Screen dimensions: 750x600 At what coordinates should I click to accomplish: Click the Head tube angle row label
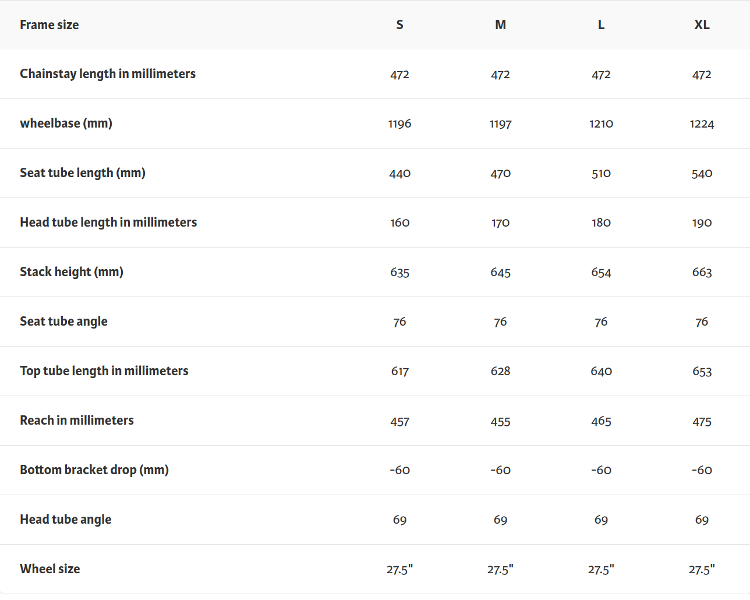[x=66, y=520]
